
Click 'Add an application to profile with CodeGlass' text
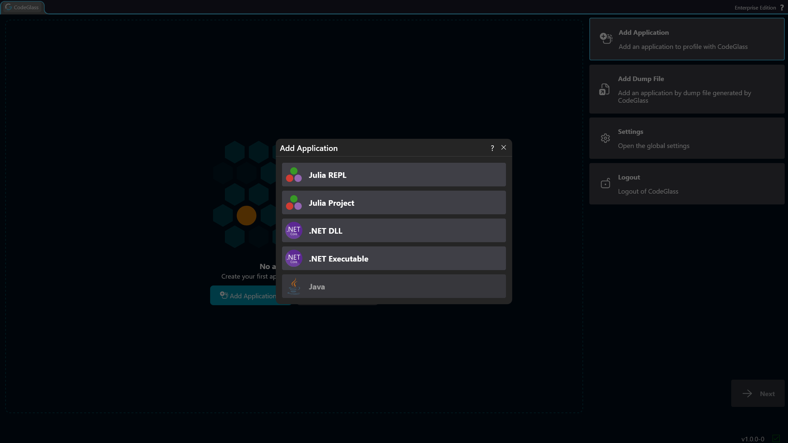coord(683,47)
